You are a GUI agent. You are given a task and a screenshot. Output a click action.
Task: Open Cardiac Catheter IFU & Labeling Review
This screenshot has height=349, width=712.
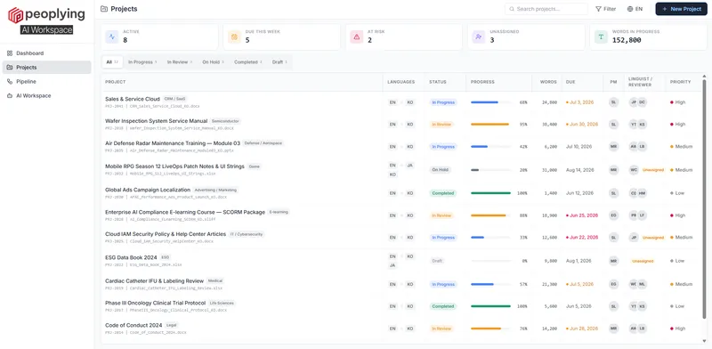point(154,280)
